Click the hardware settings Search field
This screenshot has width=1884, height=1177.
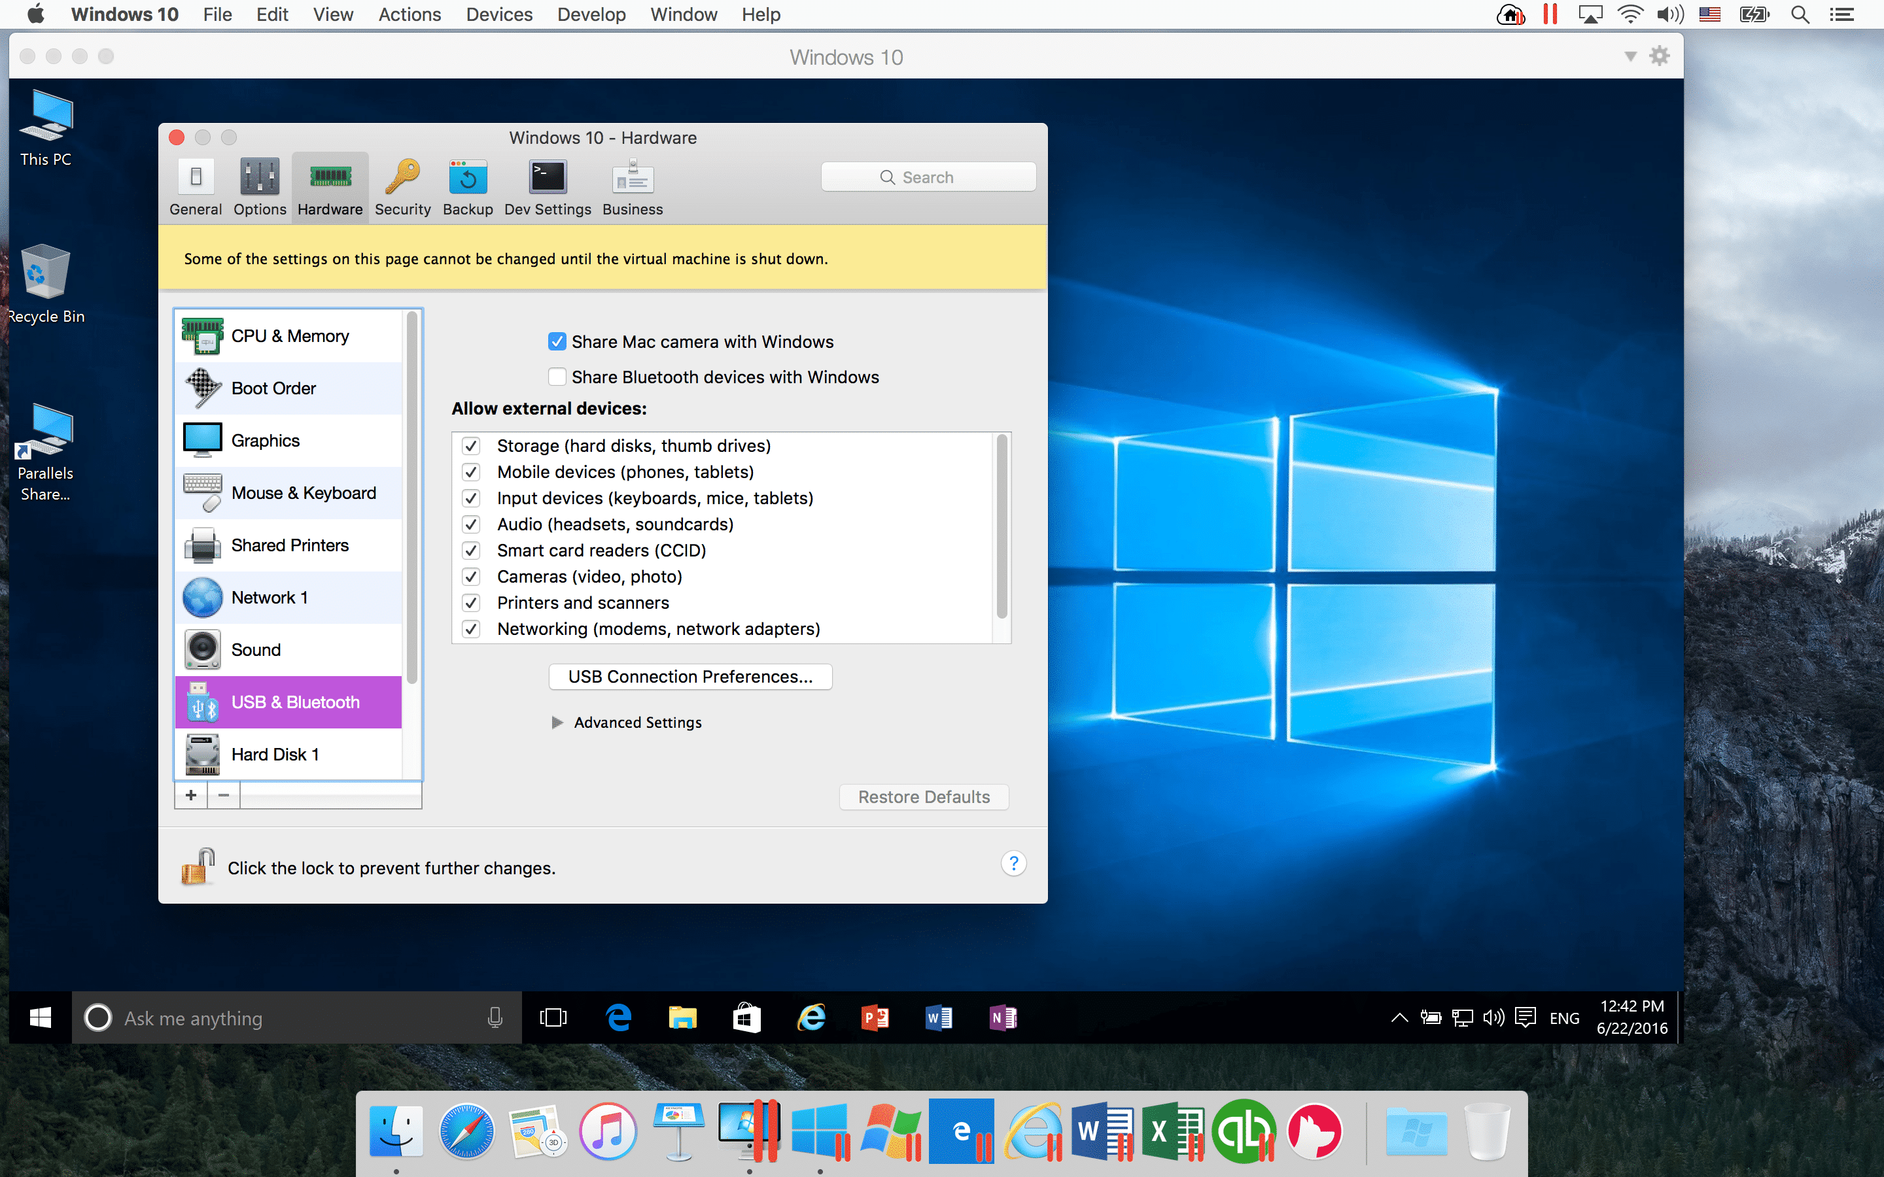[928, 177]
